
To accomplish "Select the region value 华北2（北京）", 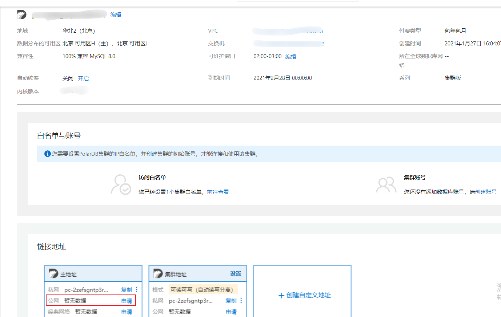I will (x=79, y=31).
